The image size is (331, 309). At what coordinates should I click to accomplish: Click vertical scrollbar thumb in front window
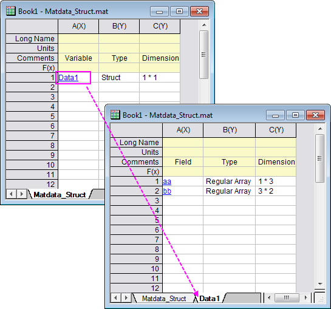[320, 158]
